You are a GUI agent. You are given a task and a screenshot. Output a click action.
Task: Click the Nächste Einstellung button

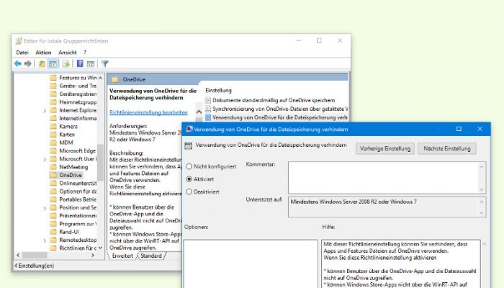[x=447, y=148]
